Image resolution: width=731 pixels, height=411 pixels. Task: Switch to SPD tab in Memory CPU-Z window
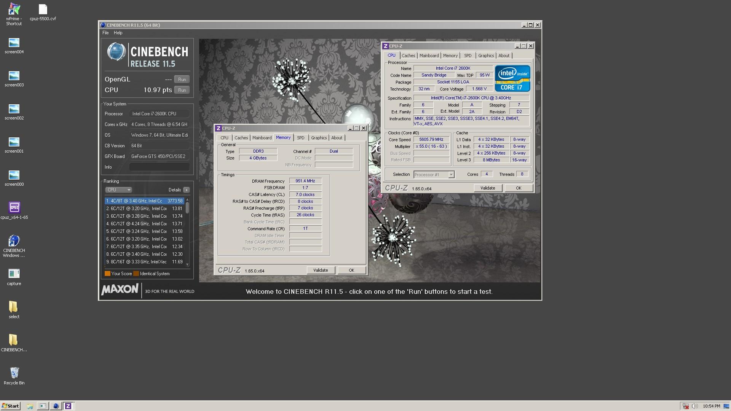[301, 138]
